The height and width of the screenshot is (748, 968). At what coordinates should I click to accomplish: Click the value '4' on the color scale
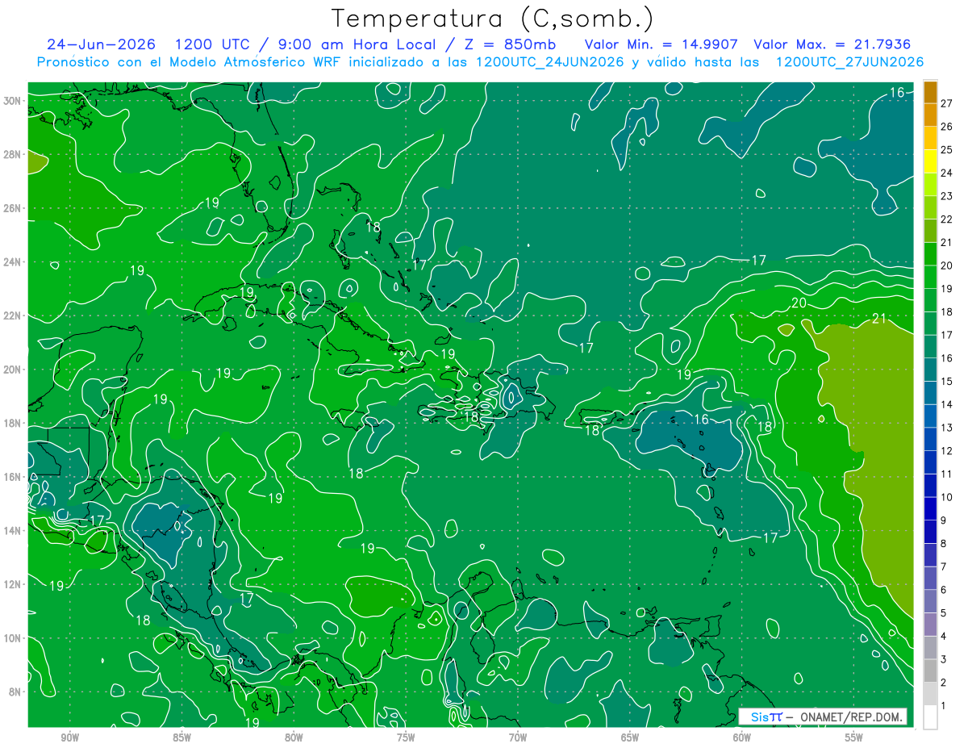[x=944, y=637]
